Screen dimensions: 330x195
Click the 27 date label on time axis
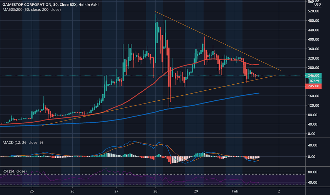(x=116, y=191)
